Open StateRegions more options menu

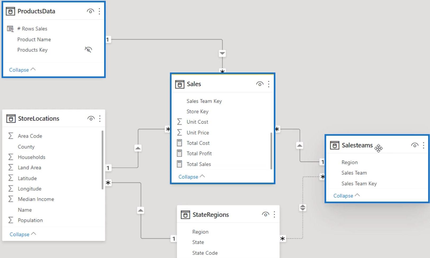[x=274, y=215]
